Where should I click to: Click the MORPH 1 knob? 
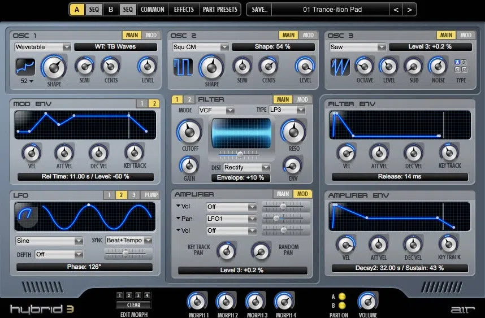197,301
